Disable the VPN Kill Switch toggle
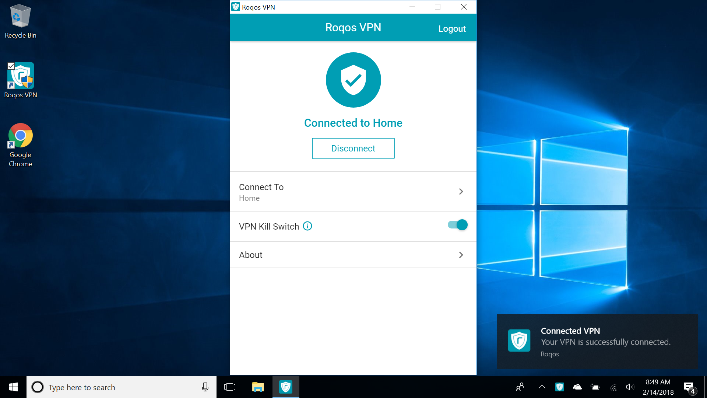Image resolution: width=707 pixels, height=398 pixels. [457, 225]
